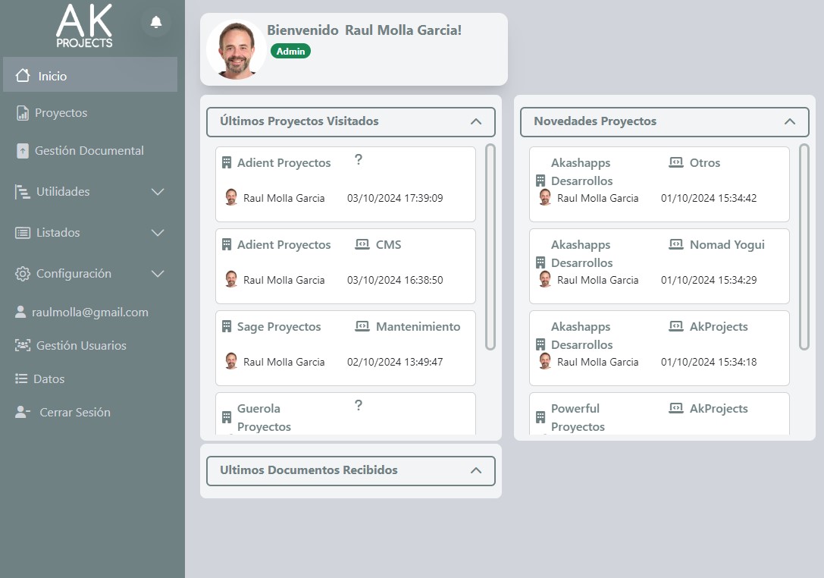Click the Configuración gear icon
Image resolution: width=824 pixels, height=578 pixels.
(23, 274)
